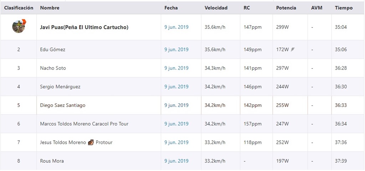Open Nacho Soto athlete profile
365x171 pixels.
click(53, 68)
